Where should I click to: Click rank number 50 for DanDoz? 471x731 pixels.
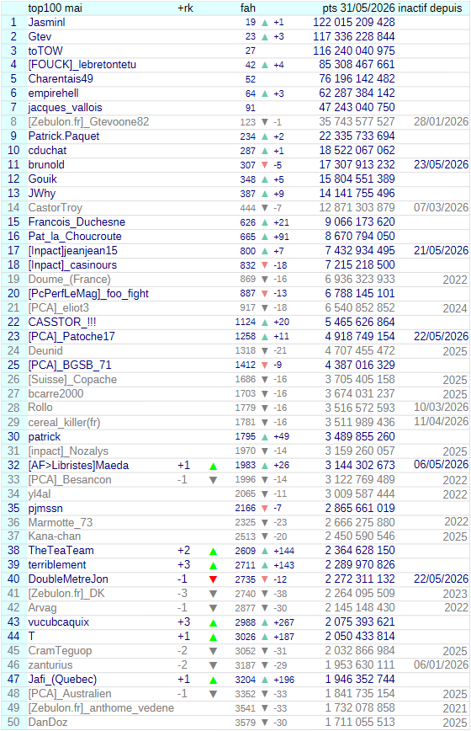click(13, 723)
